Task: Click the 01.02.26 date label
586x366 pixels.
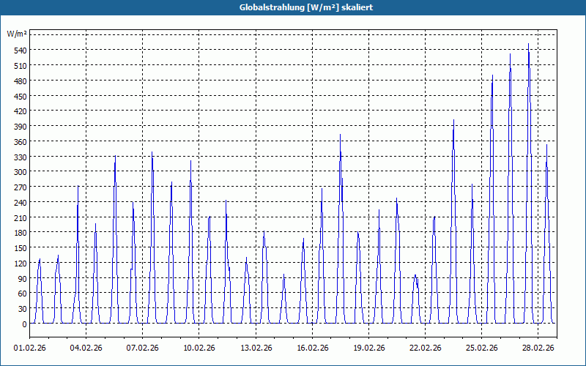Action: pyautogui.click(x=29, y=348)
